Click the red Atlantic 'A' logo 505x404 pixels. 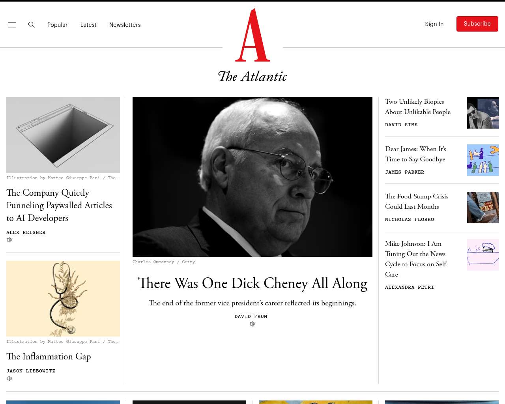252,35
